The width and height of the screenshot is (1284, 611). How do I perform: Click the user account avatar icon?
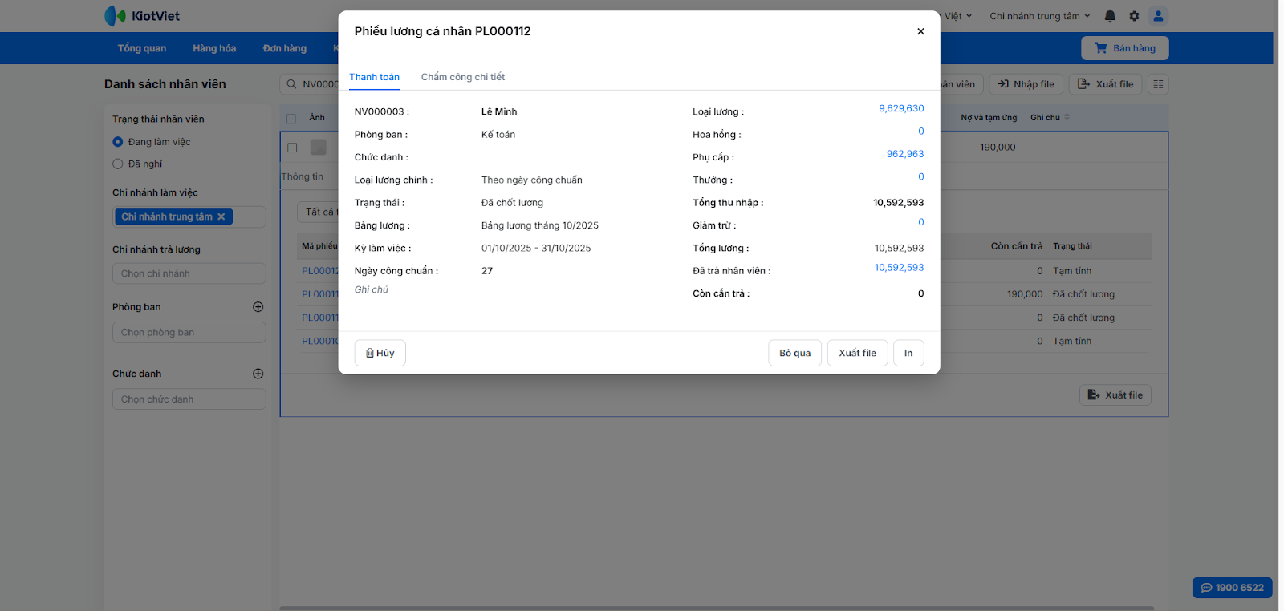[1158, 16]
